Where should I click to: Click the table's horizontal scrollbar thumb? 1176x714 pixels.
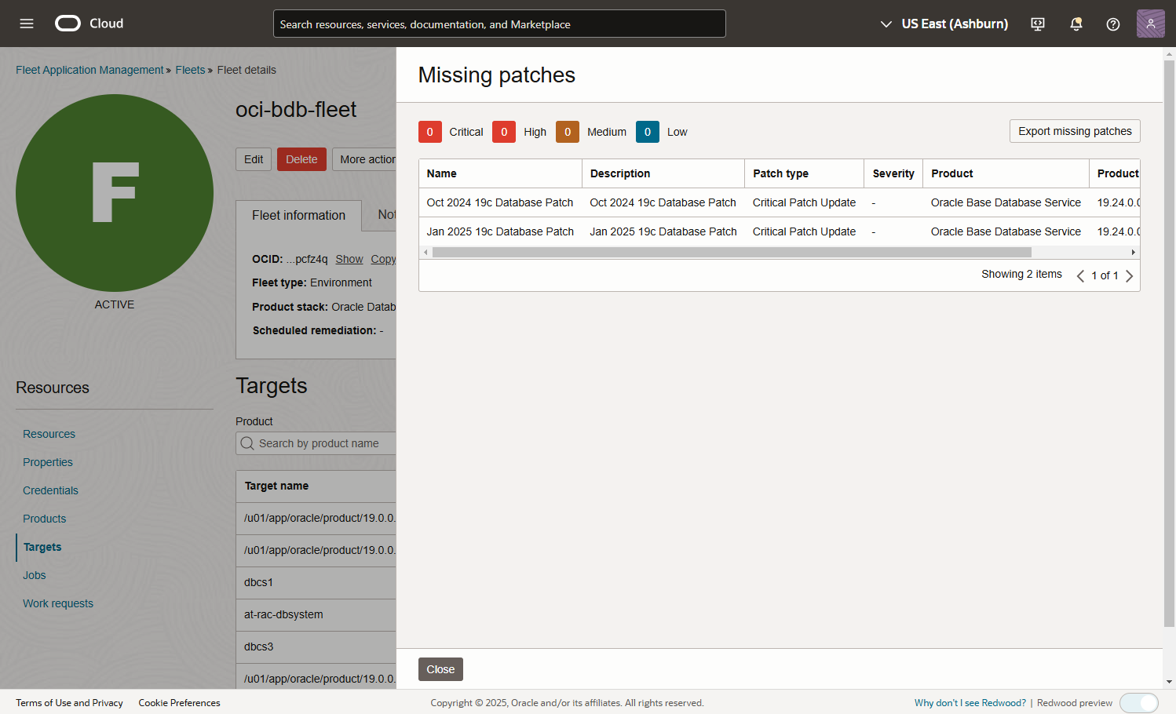click(732, 253)
